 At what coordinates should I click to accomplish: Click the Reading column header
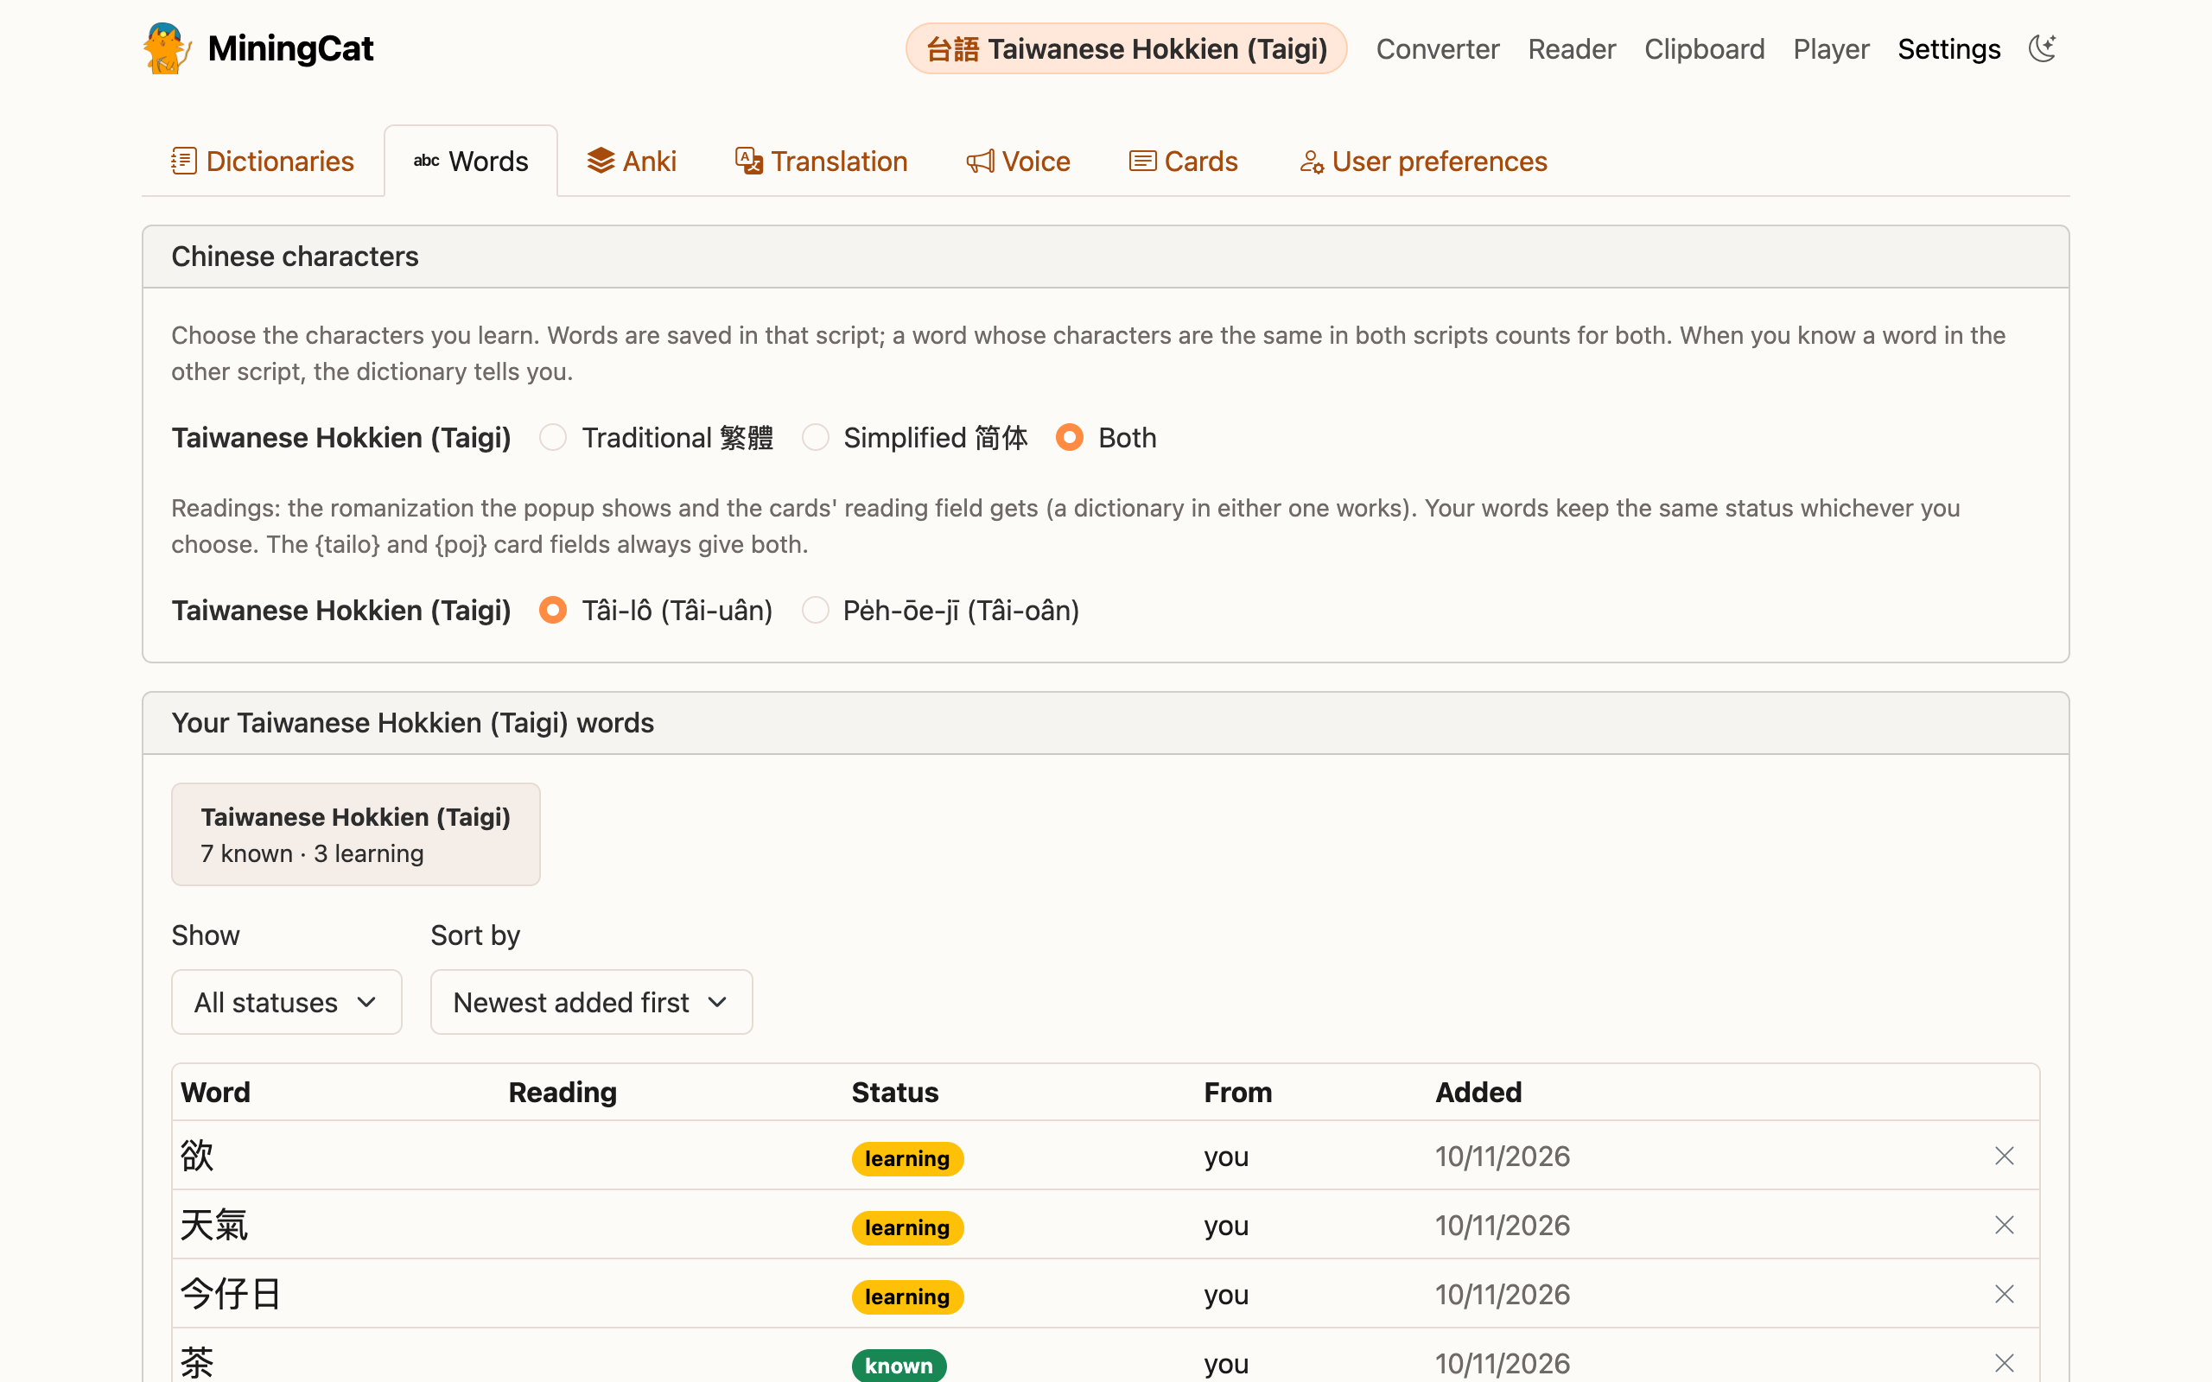click(563, 1093)
